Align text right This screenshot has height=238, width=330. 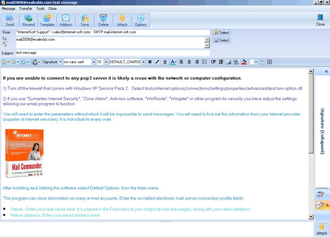197,62
